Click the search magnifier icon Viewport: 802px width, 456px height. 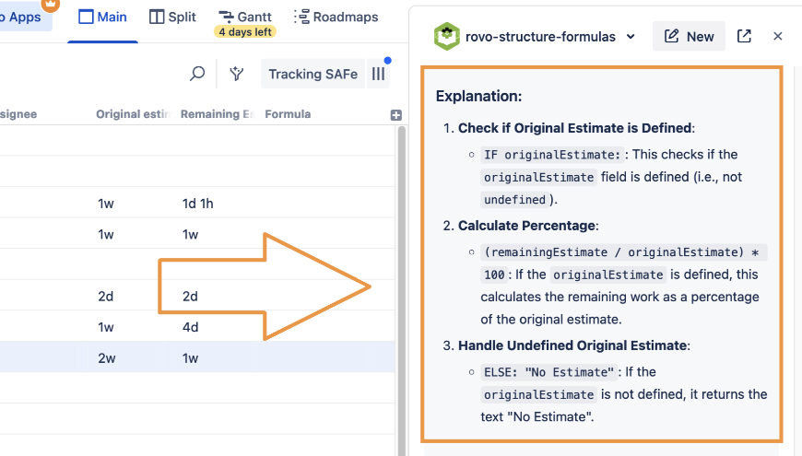coord(197,75)
